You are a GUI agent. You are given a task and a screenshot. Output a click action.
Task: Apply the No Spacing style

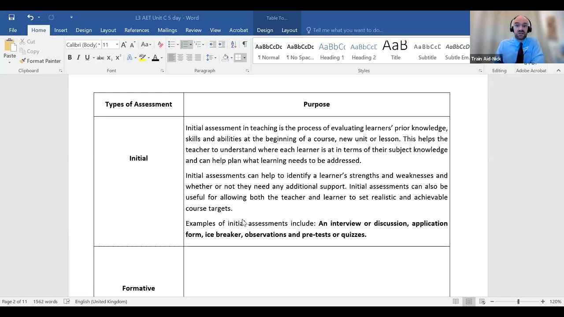pos(300,51)
